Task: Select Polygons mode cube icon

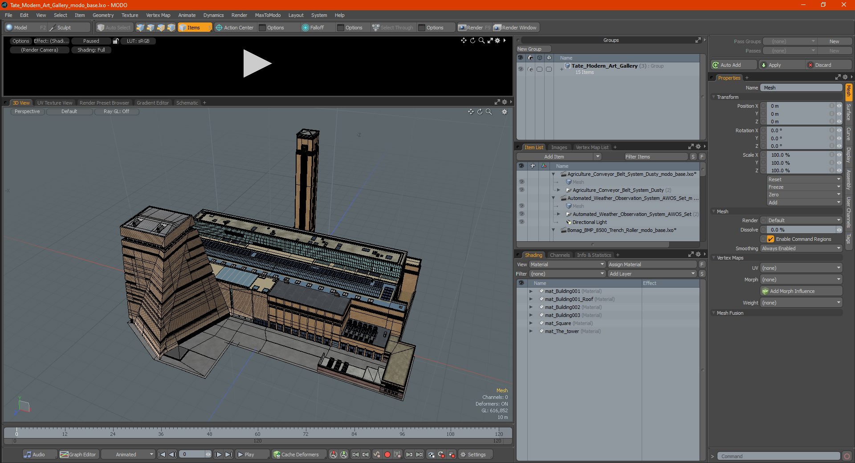Action: (x=161, y=28)
